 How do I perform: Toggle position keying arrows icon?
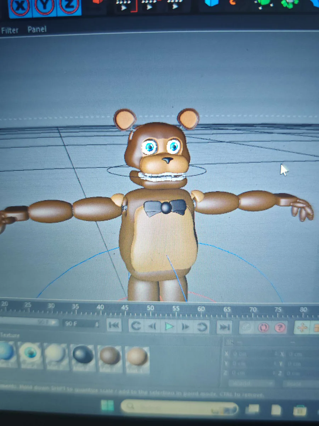click(x=302, y=328)
